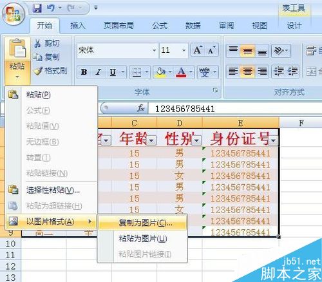The width and height of the screenshot is (322, 282).
Task: Click the Redo arrow icon
Action: pos(71,8)
